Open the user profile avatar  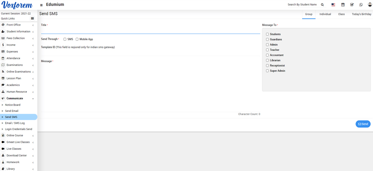tap(370, 5)
